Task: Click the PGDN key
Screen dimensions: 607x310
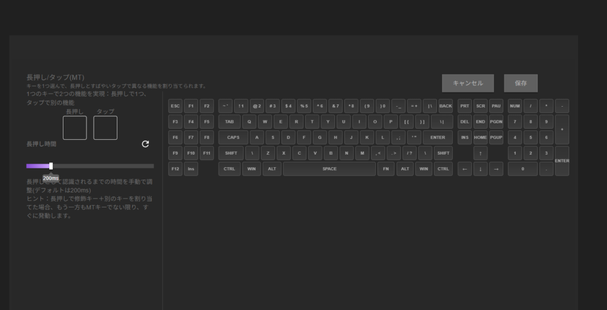Action: point(496,122)
